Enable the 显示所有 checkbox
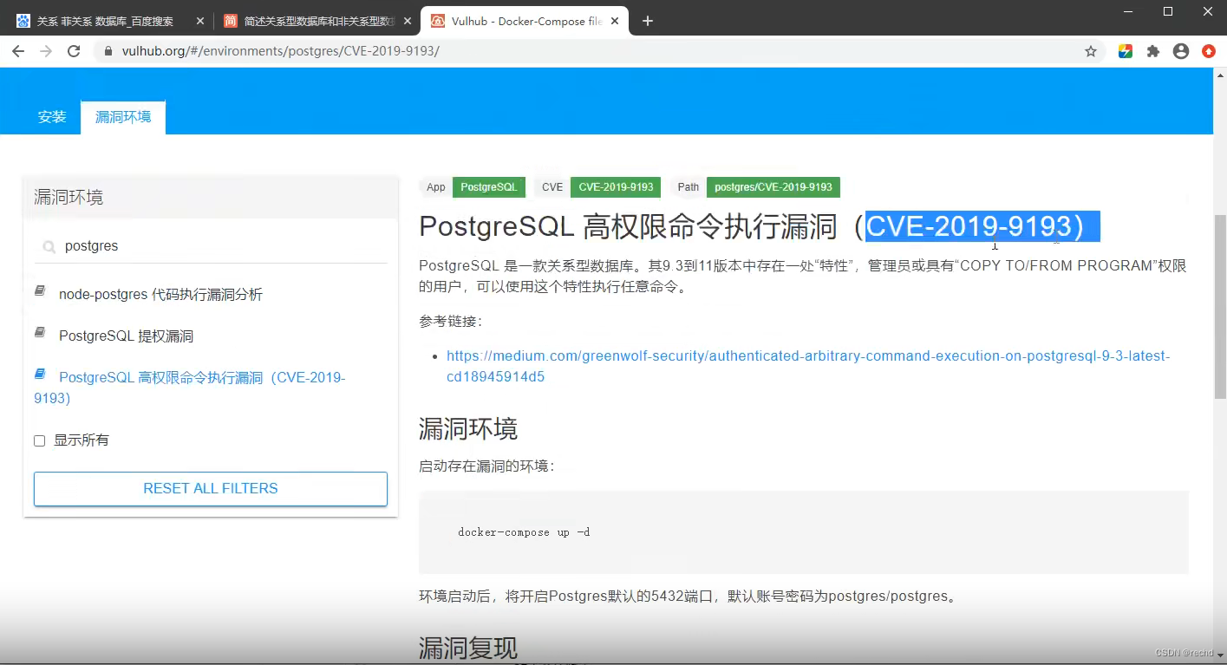This screenshot has width=1227, height=665. (39, 440)
